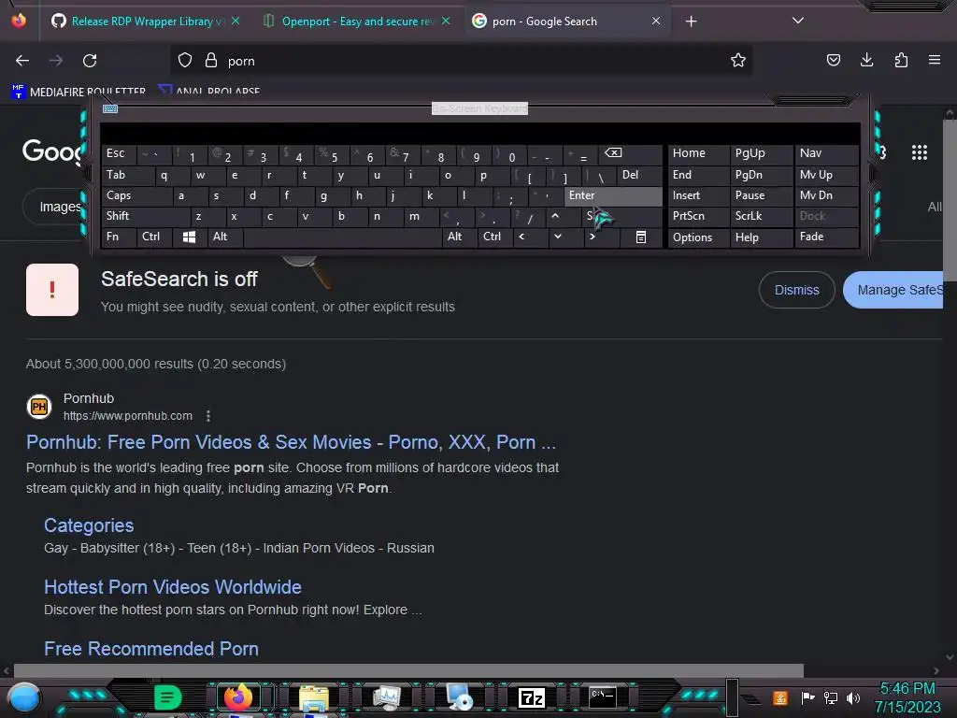Screen dimensions: 957x718
Task: Click the Firefox taskbar icon
Action: pos(238,696)
